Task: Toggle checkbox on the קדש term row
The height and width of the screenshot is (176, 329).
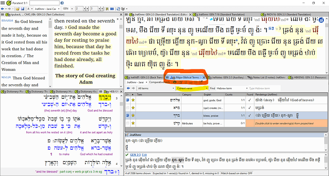Action: point(128,123)
